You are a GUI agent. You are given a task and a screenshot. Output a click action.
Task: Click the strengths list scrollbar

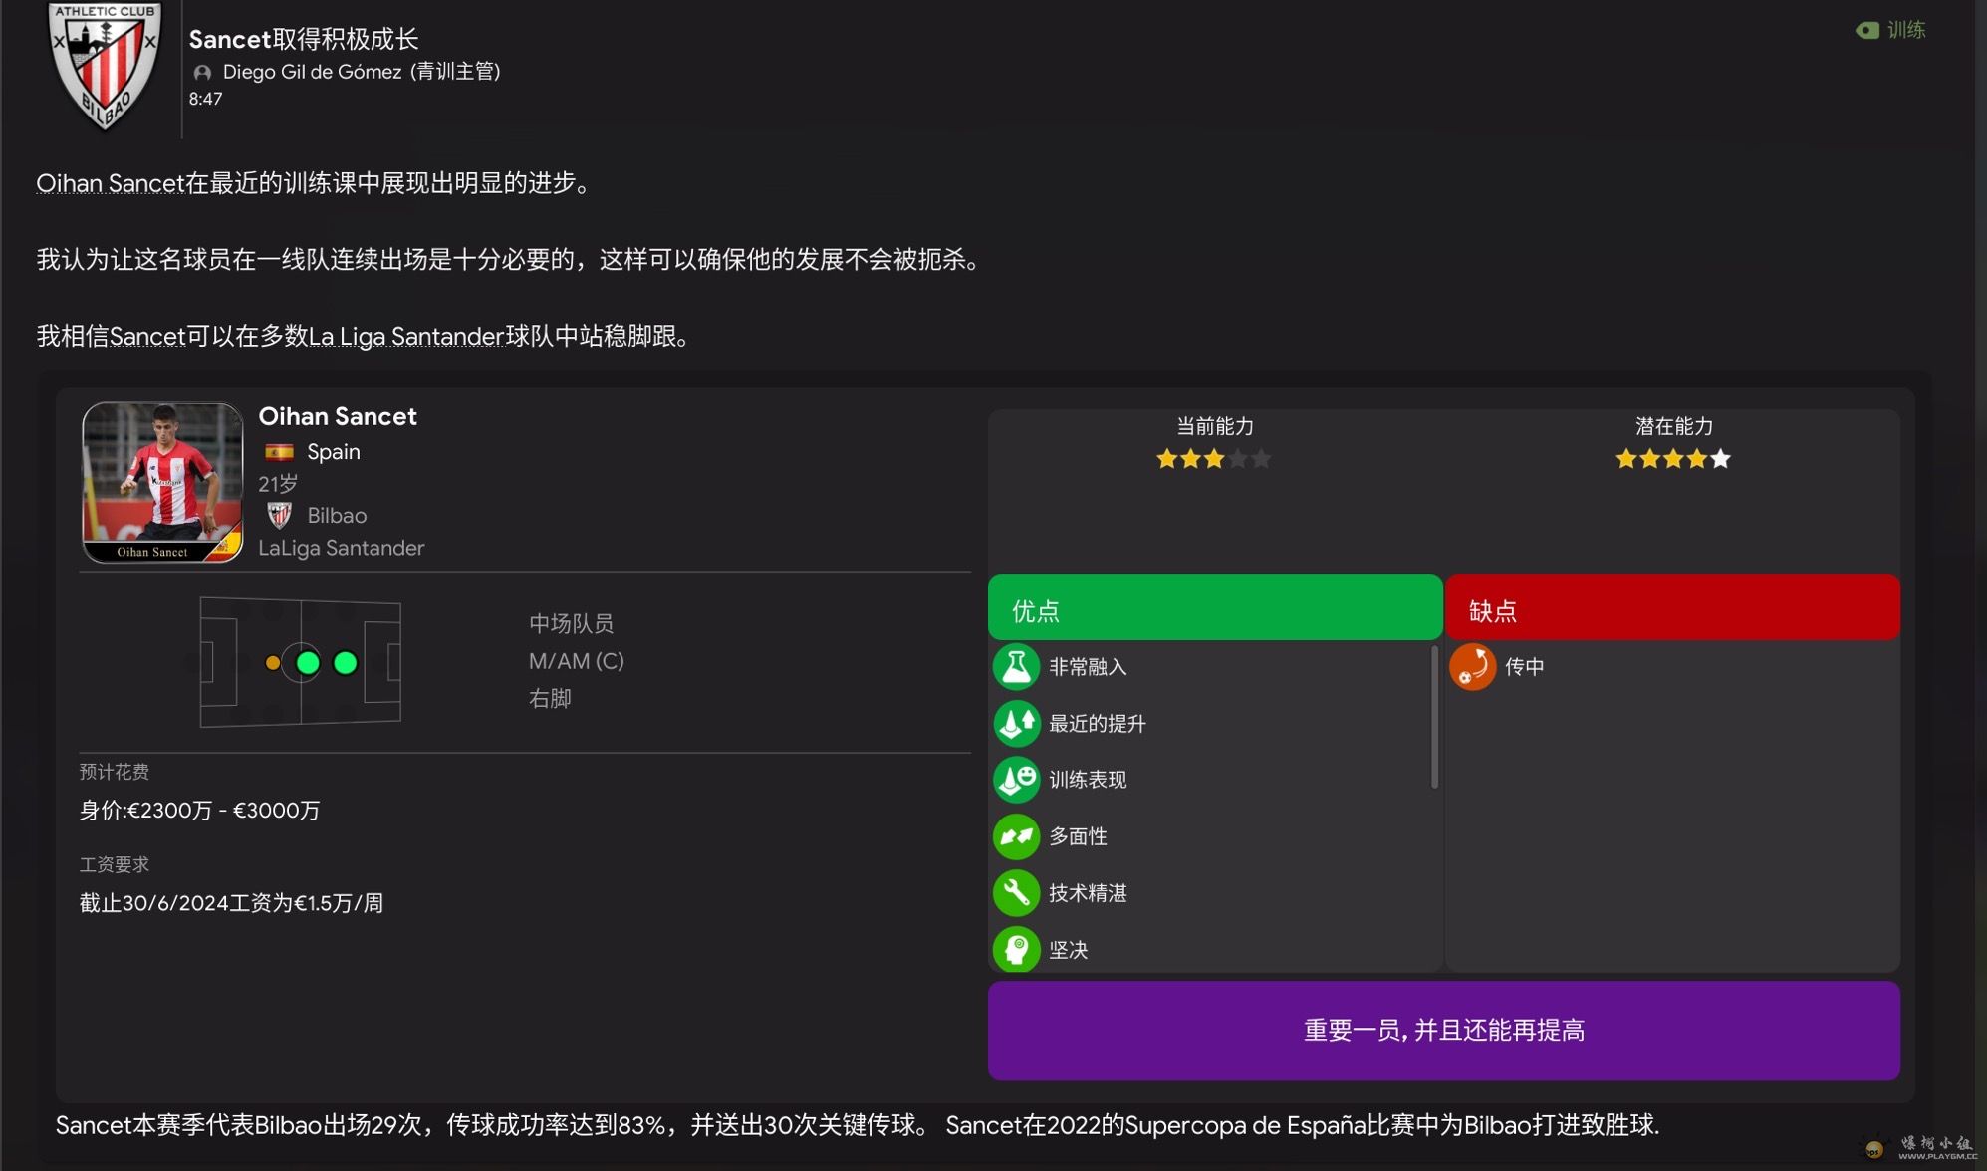(1434, 717)
